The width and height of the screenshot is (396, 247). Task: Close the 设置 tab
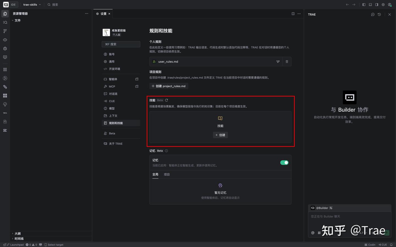click(109, 14)
